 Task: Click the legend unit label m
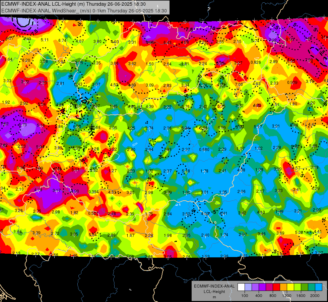pyautogui.click(x=214, y=297)
